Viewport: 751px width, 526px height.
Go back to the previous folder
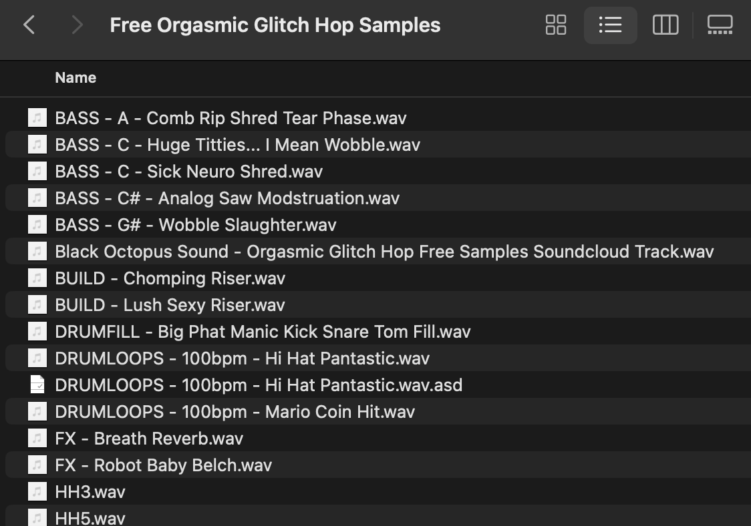point(29,25)
